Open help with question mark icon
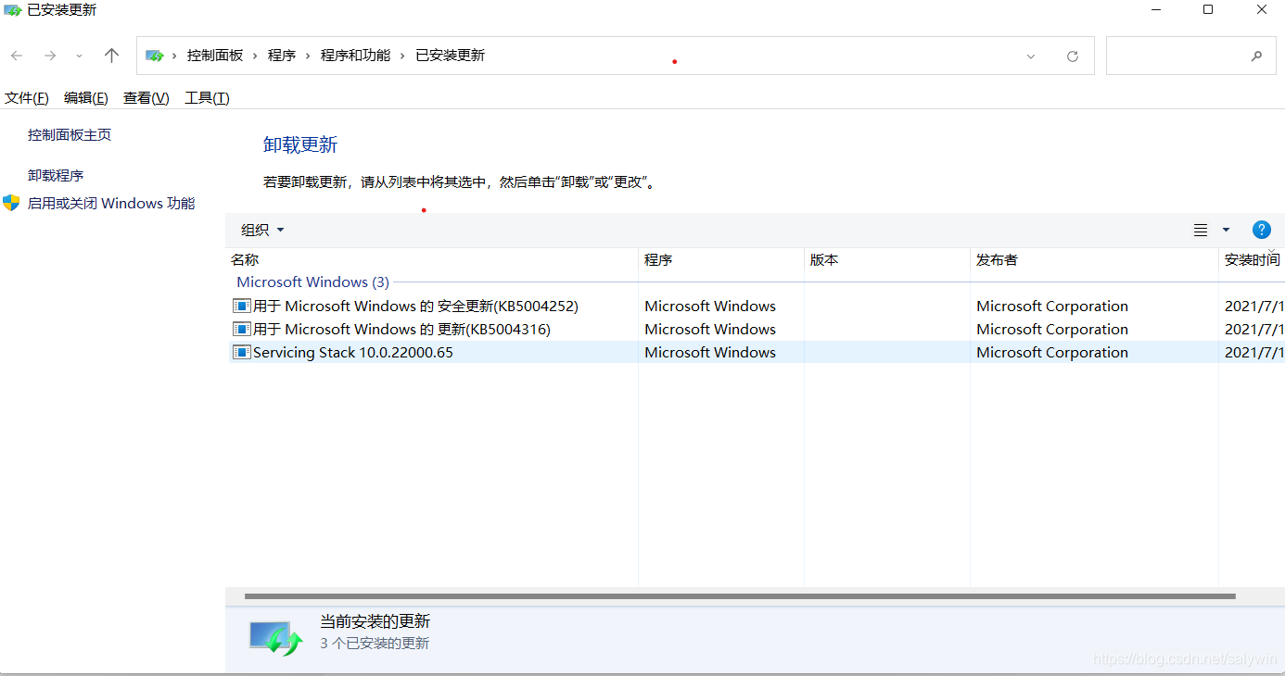The width and height of the screenshot is (1285, 676). tap(1261, 230)
